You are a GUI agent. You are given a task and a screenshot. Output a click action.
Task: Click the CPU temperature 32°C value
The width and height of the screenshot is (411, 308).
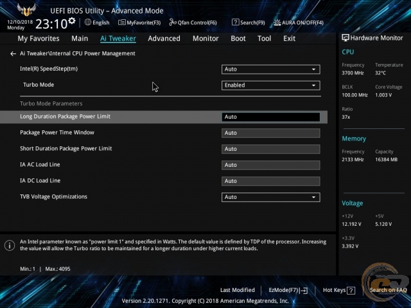pos(380,73)
